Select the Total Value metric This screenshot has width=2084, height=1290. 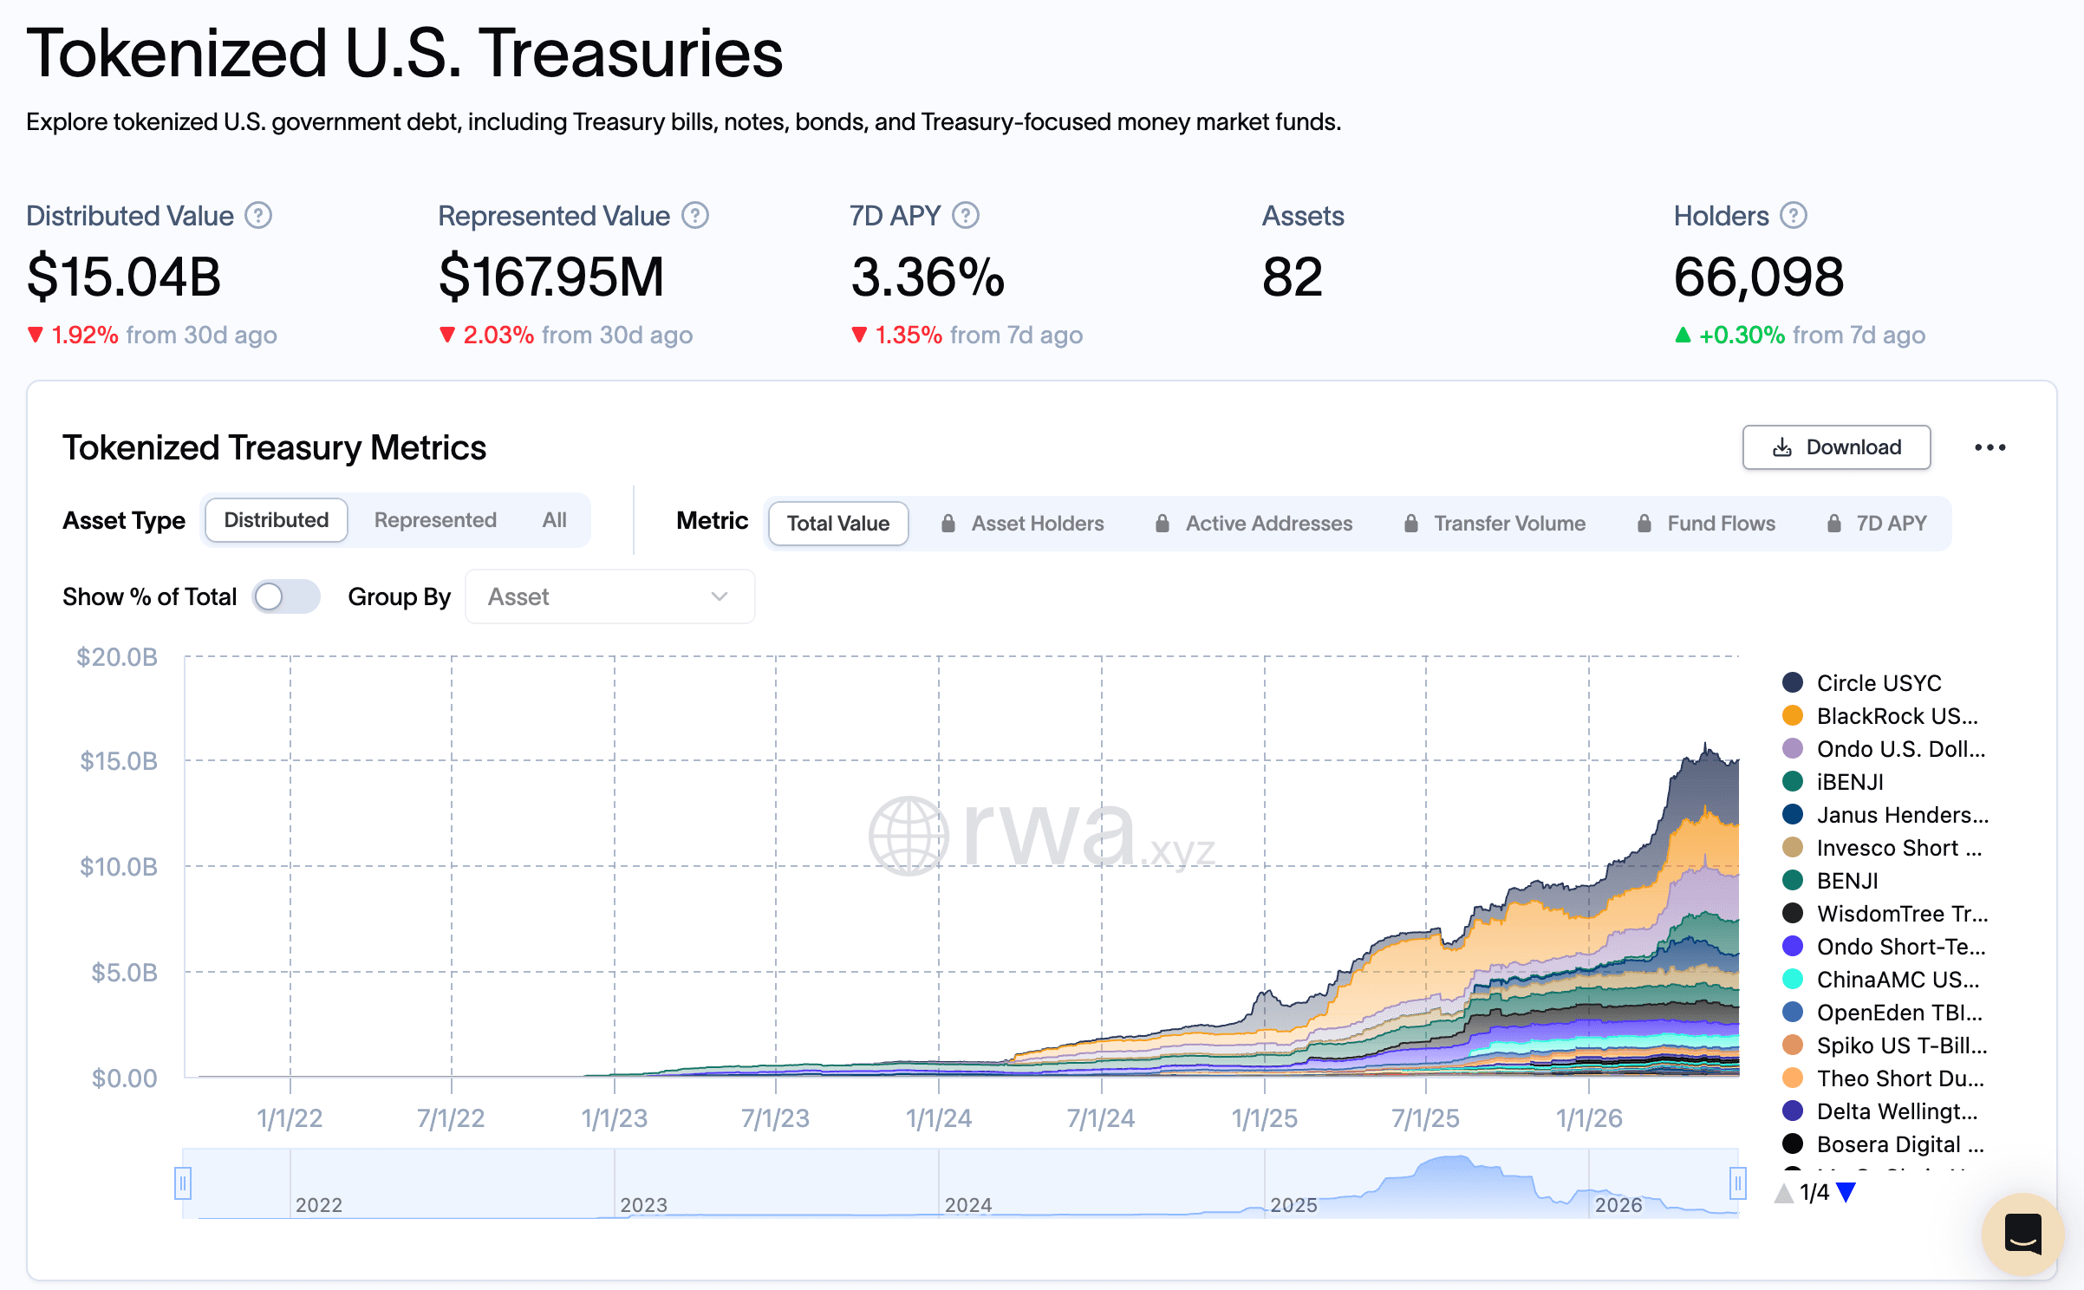[x=838, y=524]
